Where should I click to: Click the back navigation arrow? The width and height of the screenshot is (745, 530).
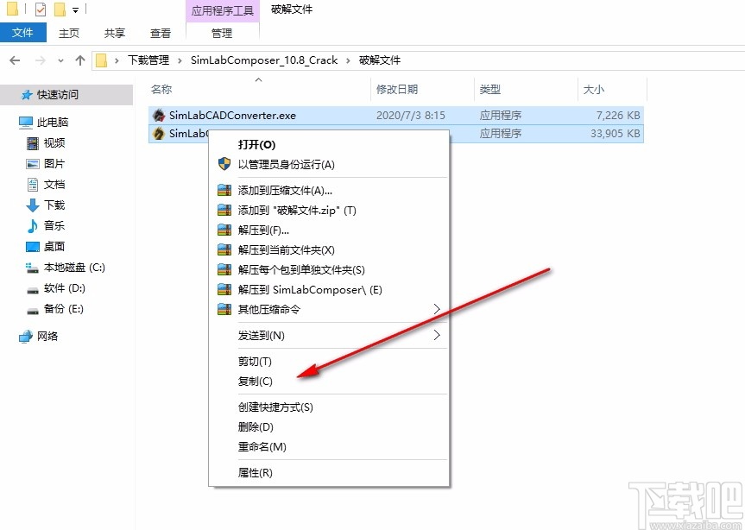pyautogui.click(x=15, y=60)
